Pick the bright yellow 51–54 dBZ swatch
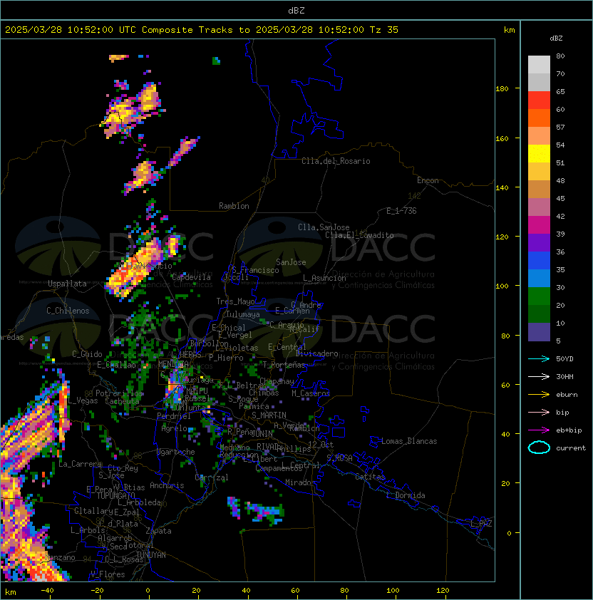 [539, 154]
